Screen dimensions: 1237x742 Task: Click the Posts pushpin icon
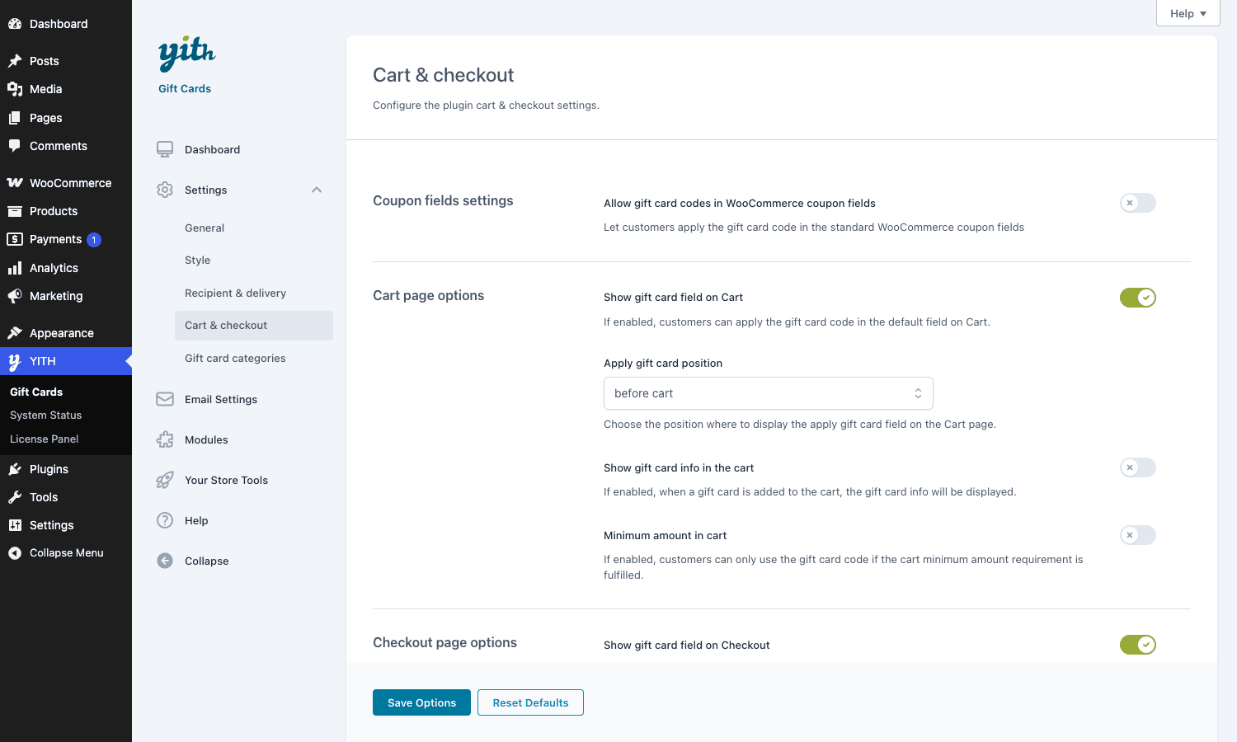pyautogui.click(x=15, y=61)
